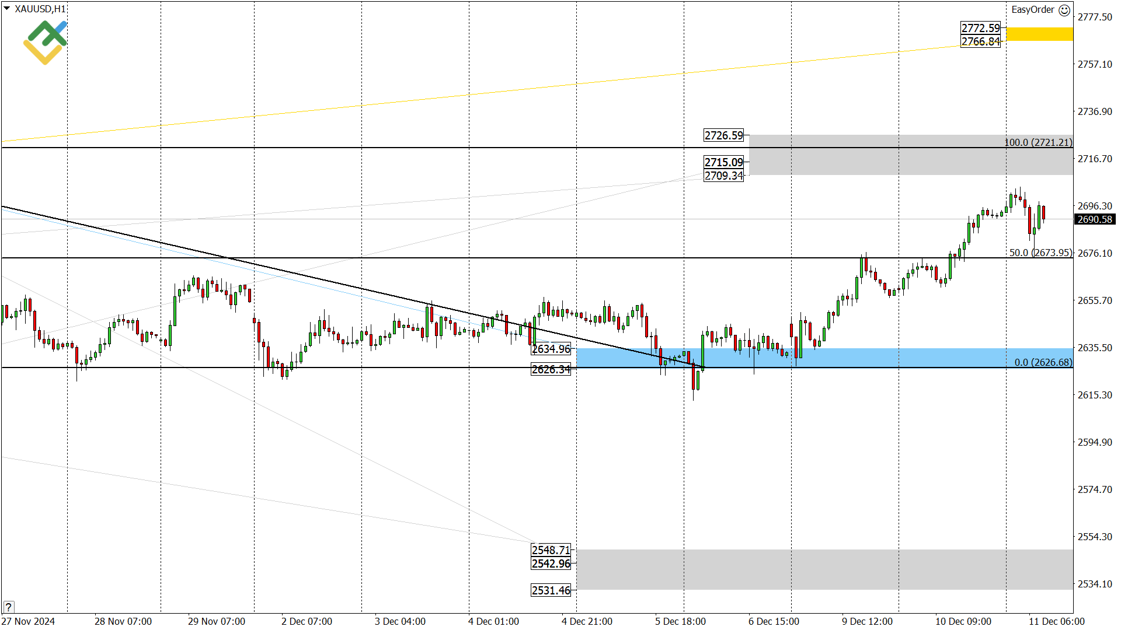Click the current price tag 2690.58
The image size is (1121, 630).
click(x=1094, y=219)
